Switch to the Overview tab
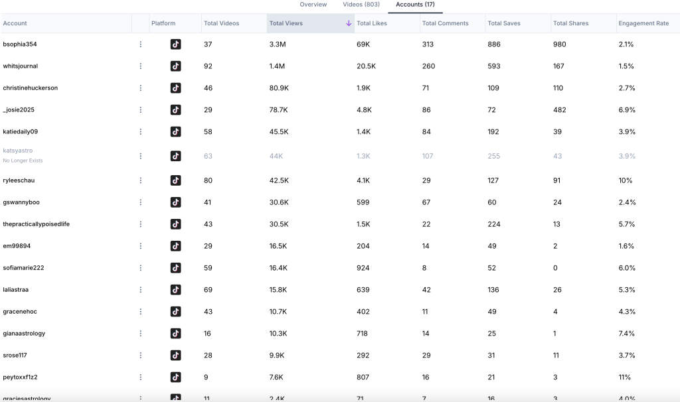This screenshot has width=680, height=402. [x=313, y=5]
